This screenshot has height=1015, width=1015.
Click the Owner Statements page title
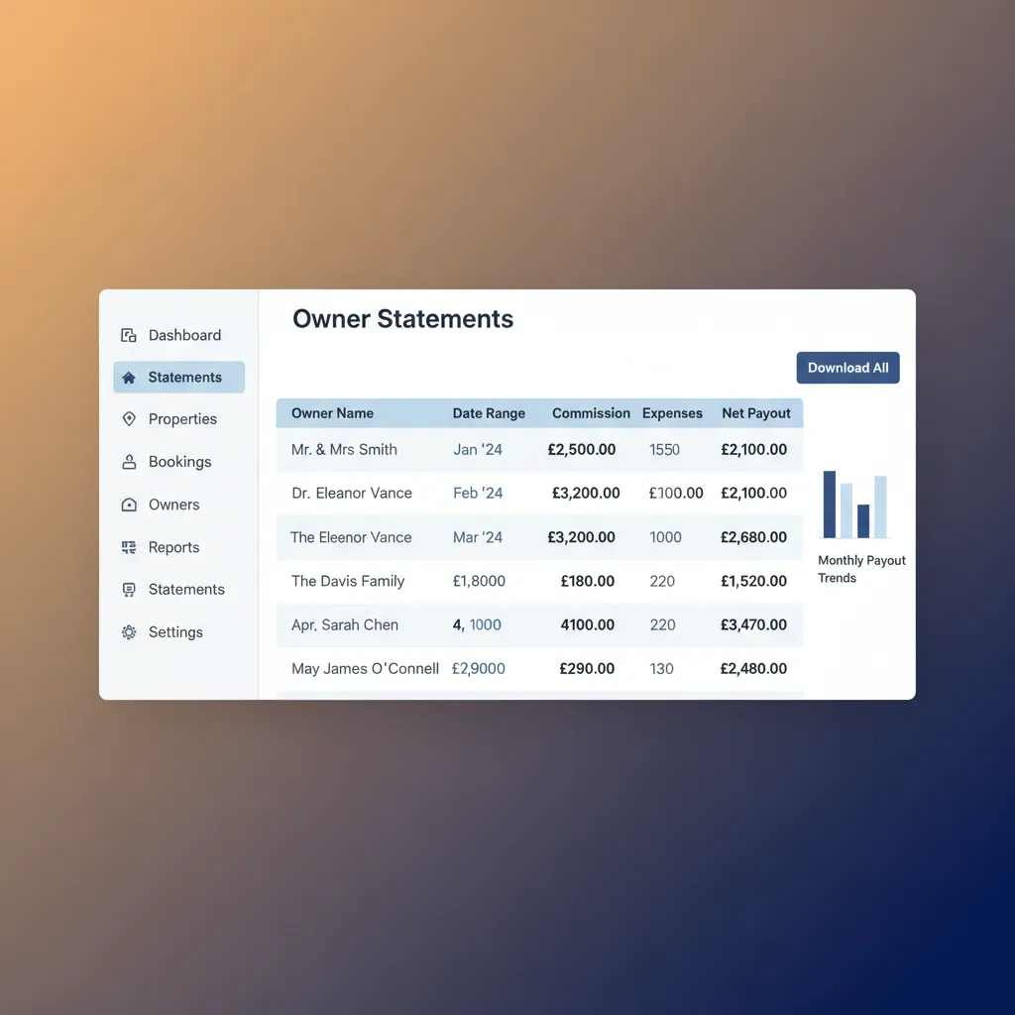click(x=402, y=318)
